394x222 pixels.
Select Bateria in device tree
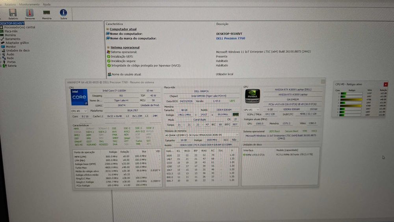coord(12,65)
